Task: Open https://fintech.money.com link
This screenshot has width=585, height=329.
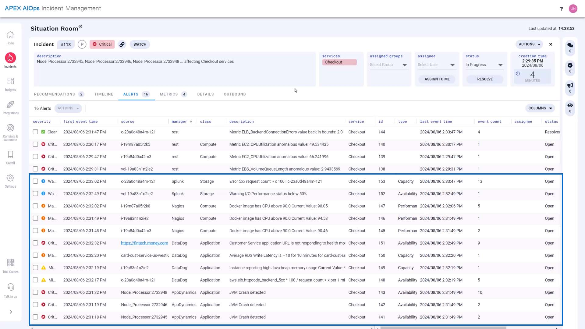Action: [x=144, y=243]
